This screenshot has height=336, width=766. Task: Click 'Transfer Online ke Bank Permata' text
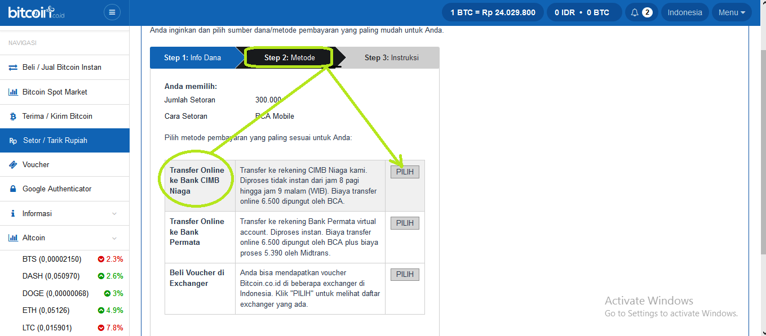(x=197, y=232)
